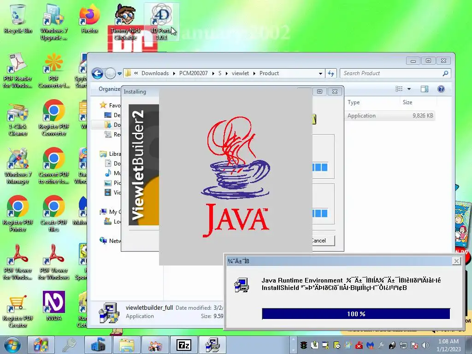Click the change view icon
472x354 pixels.
point(399,89)
